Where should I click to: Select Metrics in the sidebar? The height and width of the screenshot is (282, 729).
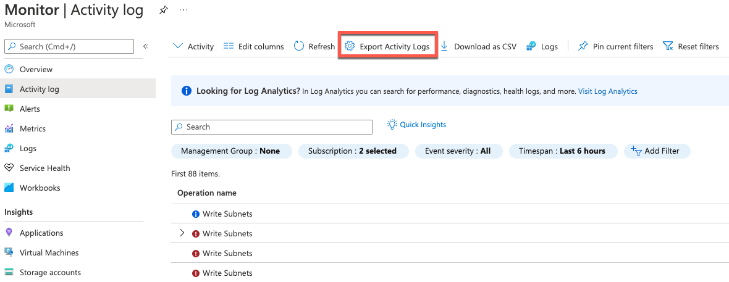click(x=33, y=128)
